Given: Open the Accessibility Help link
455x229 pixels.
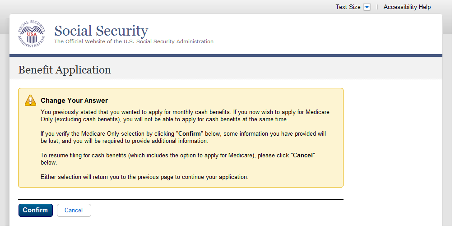Looking at the screenshot, I should [x=407, y=7].
